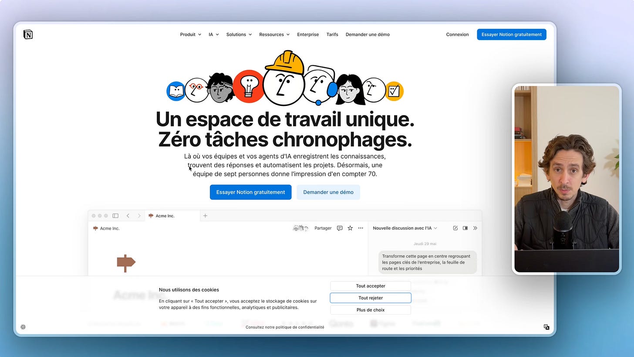Screen dimensions: 634x357
Task: Go to the Enterprise page
Action: click(308, 34)
